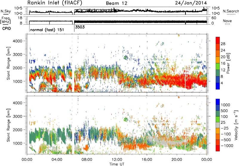Viewport: 239px width, 166px height.
Task: Click the "Slant Range [km]" label of the power panel
Action: 8,63
